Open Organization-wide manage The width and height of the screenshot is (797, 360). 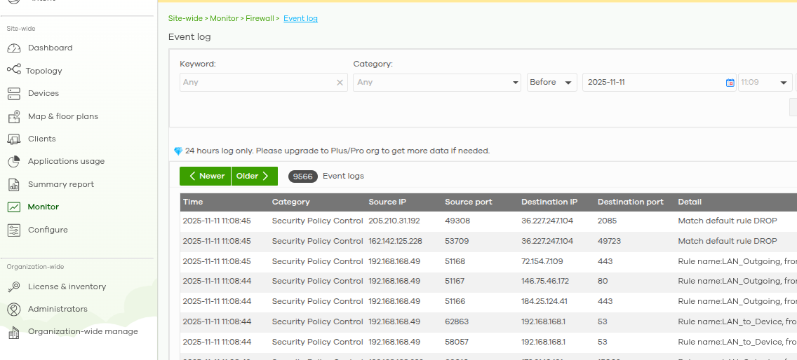pyautogui.click(x=83, y=331)
